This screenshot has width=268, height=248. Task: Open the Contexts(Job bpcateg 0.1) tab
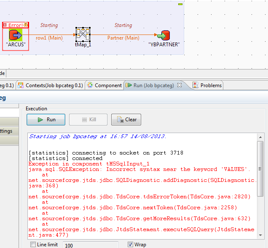coord(51,85)
